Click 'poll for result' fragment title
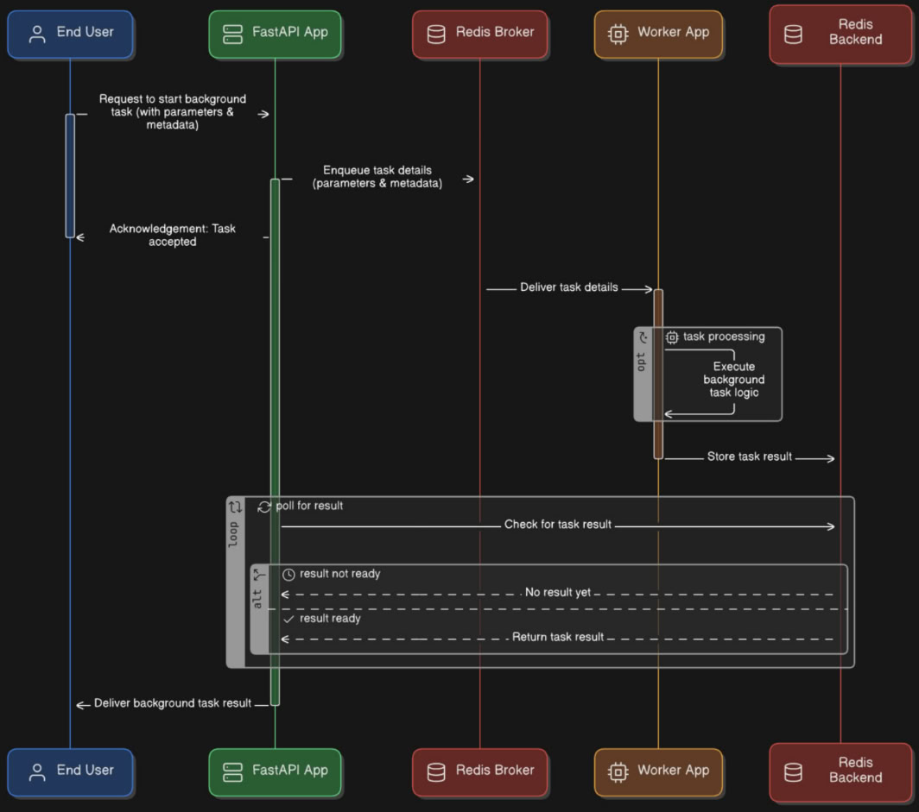Viewport: 919px width, 812px height. (309, 506)
